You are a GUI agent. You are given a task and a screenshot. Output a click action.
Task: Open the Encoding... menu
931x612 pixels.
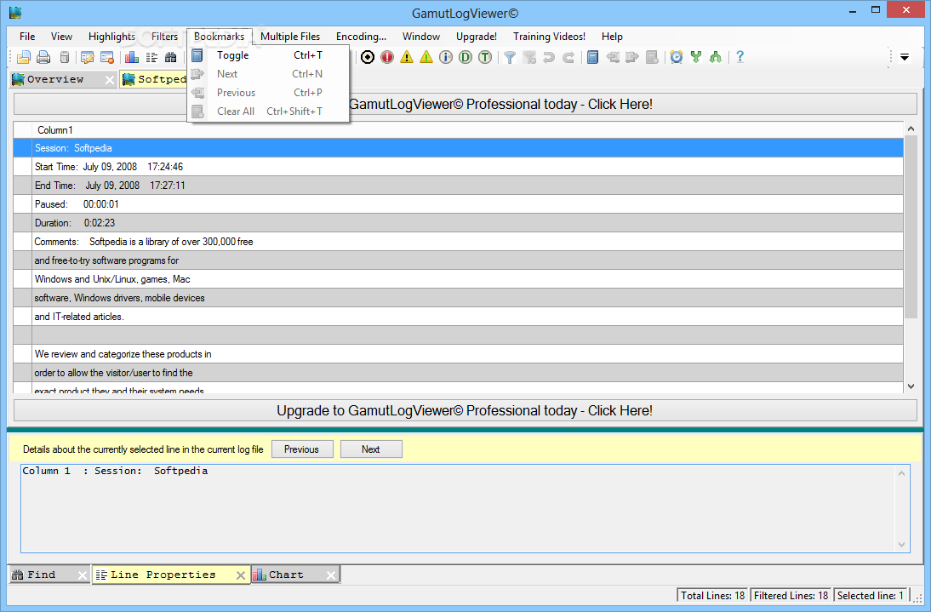(361, 37)
